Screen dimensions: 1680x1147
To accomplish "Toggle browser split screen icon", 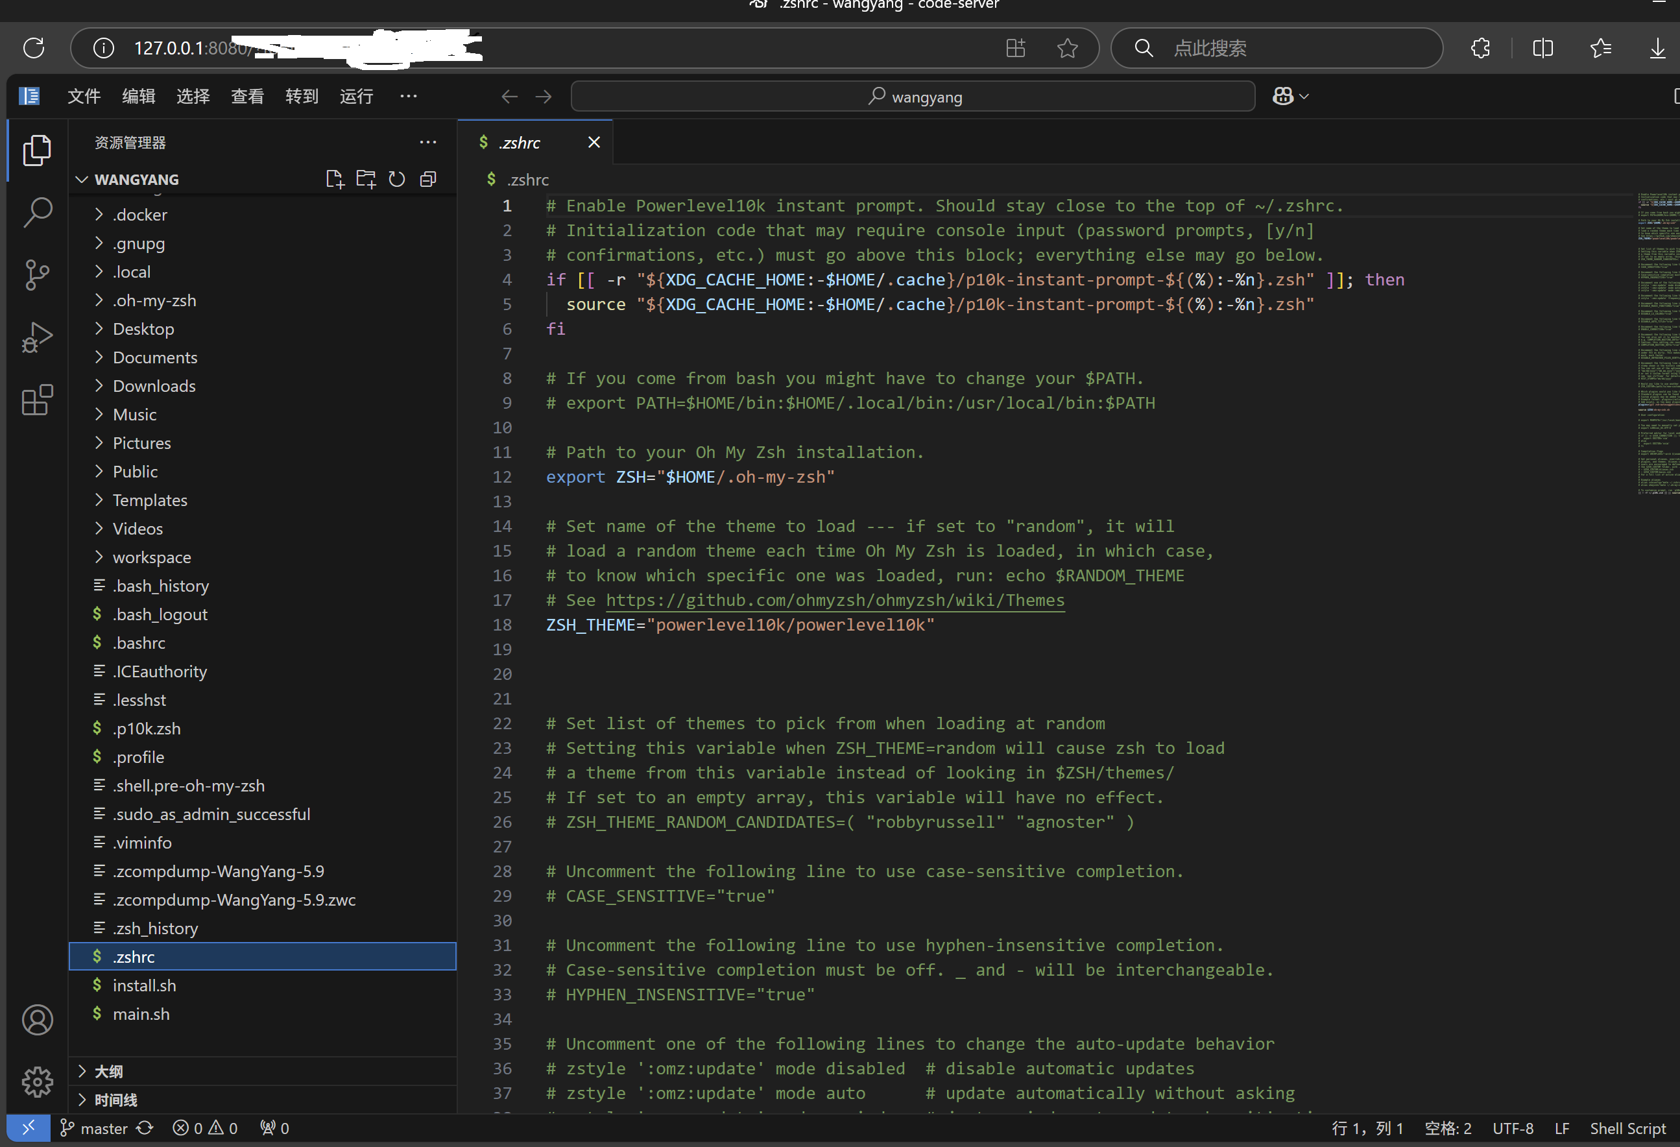I will coord(1542,48).
